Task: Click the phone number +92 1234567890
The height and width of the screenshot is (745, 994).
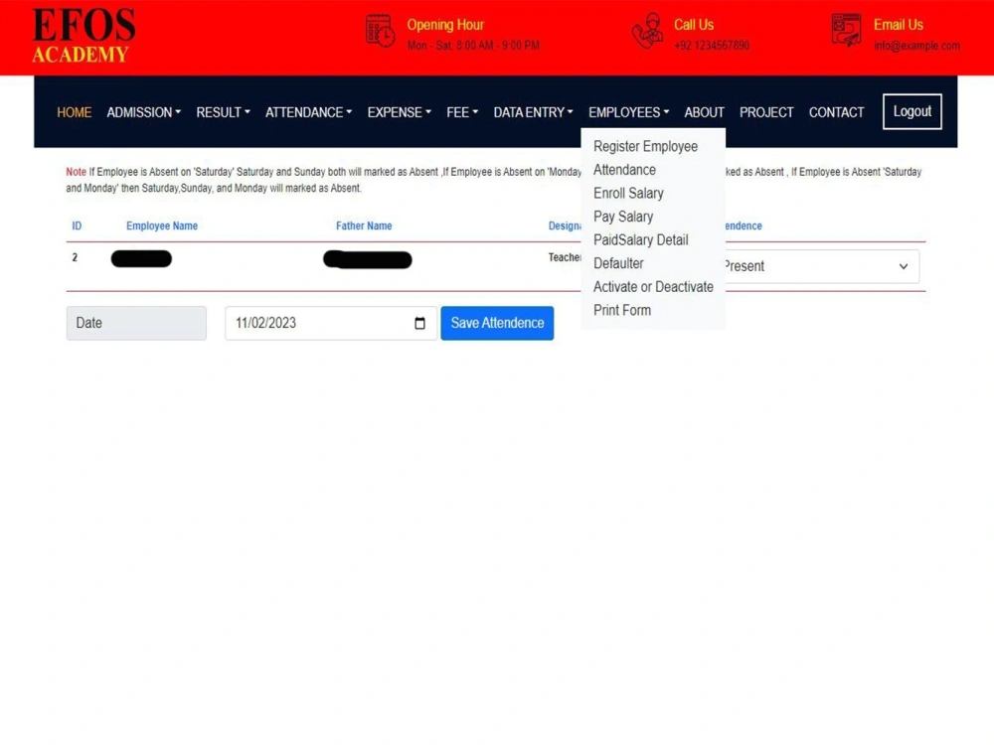Action: pos(712,46)
